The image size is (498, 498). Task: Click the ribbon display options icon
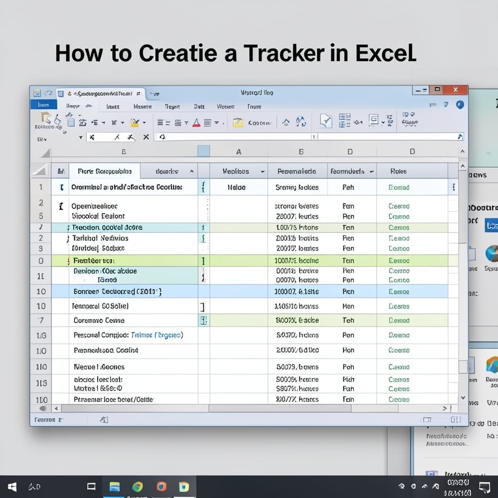(x=432, y=105)
